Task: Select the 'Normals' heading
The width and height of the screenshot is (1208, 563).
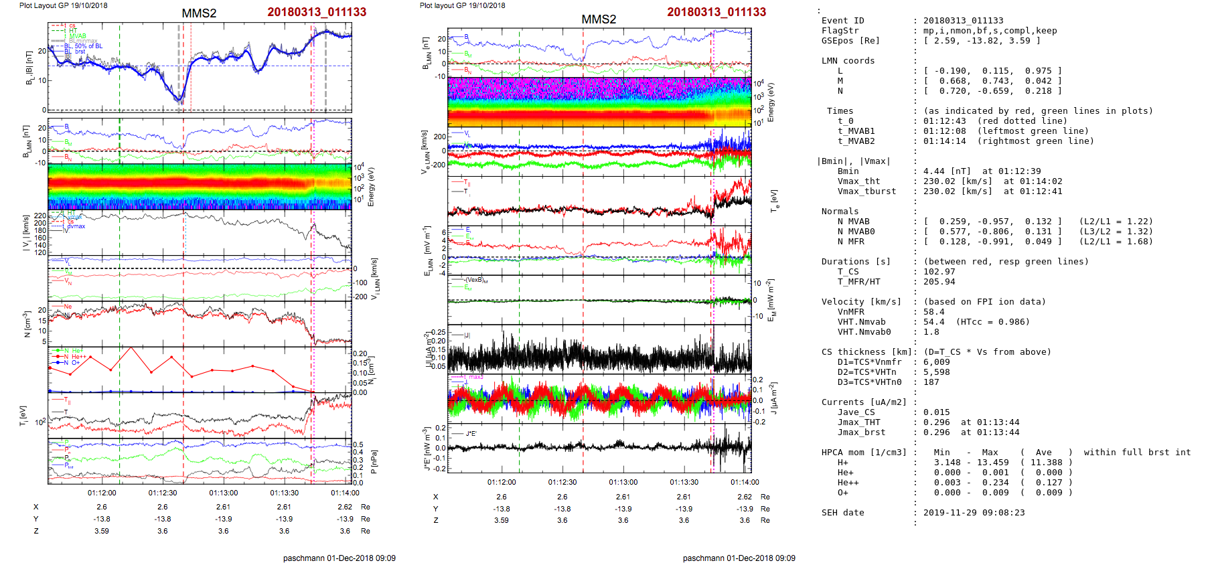Action: point(840,212)
